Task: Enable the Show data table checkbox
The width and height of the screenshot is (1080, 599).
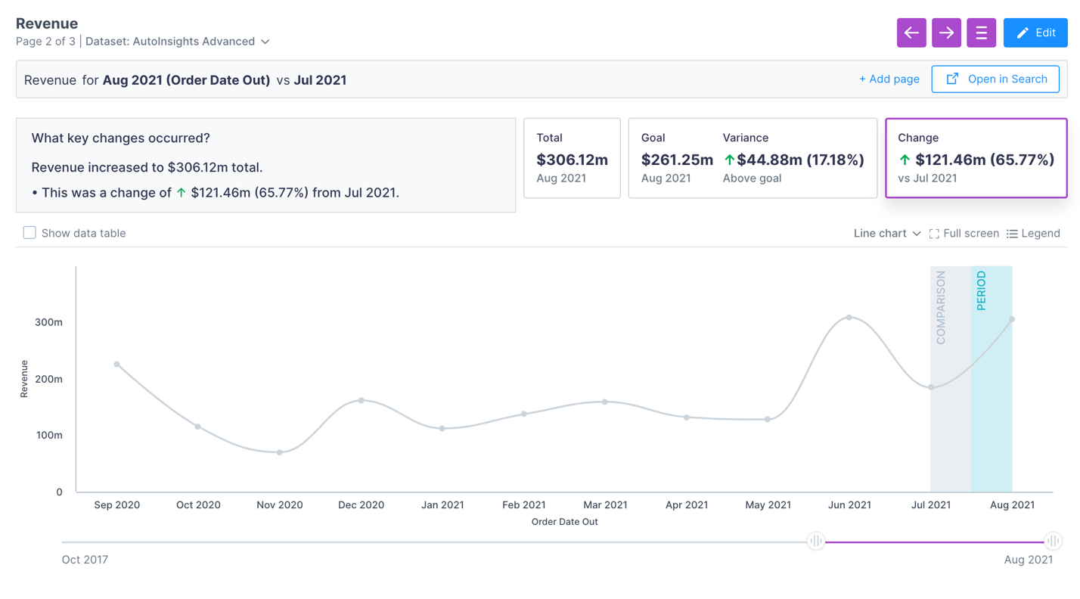Action: [x=29, y=232]
